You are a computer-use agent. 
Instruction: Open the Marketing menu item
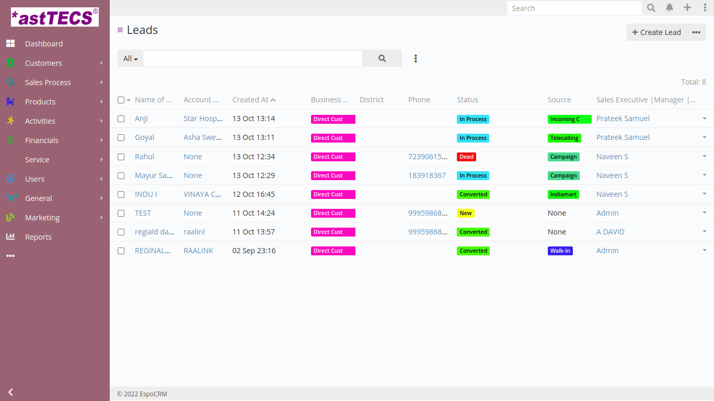coord(42,218)
